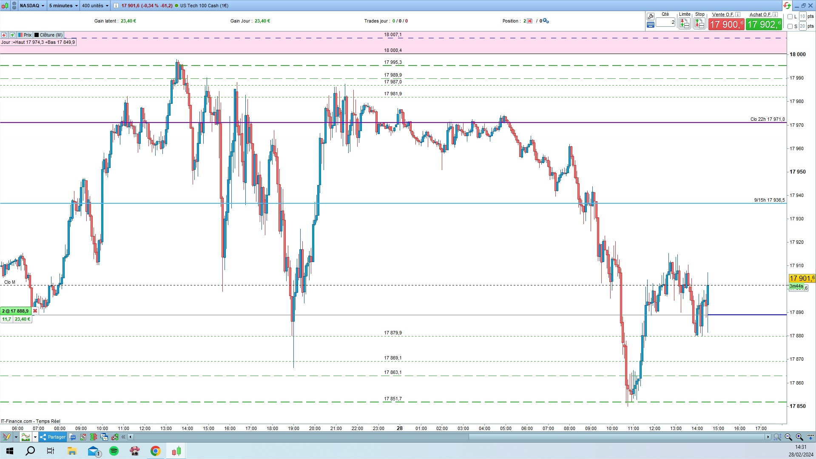The width and height of the screenshot is (816, 459).
Task: Open the order settings wrench icon
Action: (650, 17)
